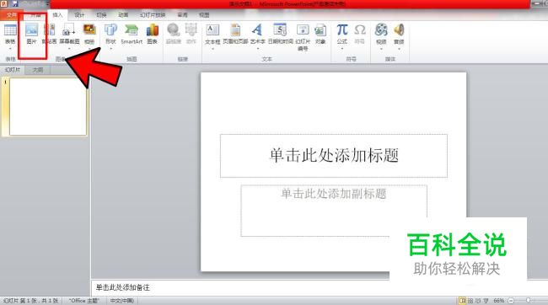Open the 相册 photo album icon

coord(89,29)
